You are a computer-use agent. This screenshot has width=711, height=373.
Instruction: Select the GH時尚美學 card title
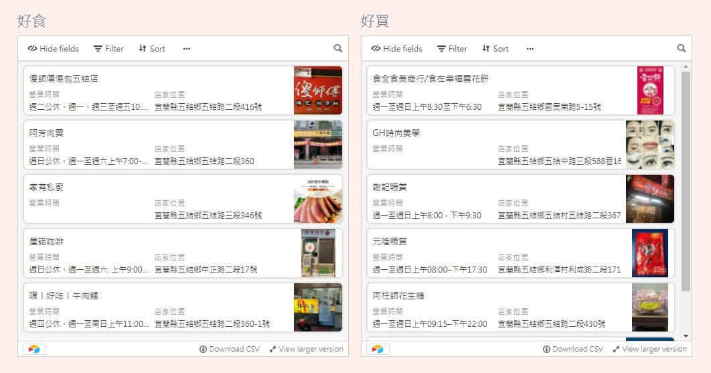[x=396, y=133]
